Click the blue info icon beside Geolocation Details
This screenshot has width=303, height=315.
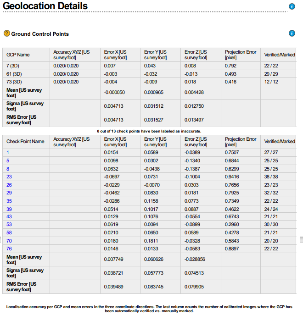292,6
